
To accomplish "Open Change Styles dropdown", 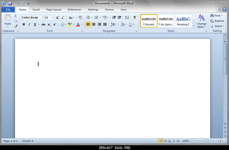I will point(201,21).
